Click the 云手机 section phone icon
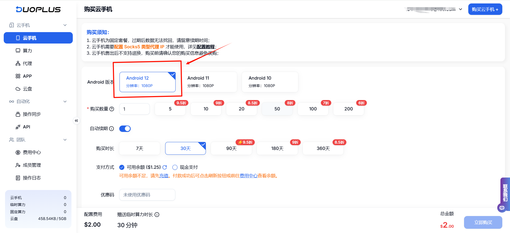The width and height of the screenshot is (510, 233). [11, 25]
